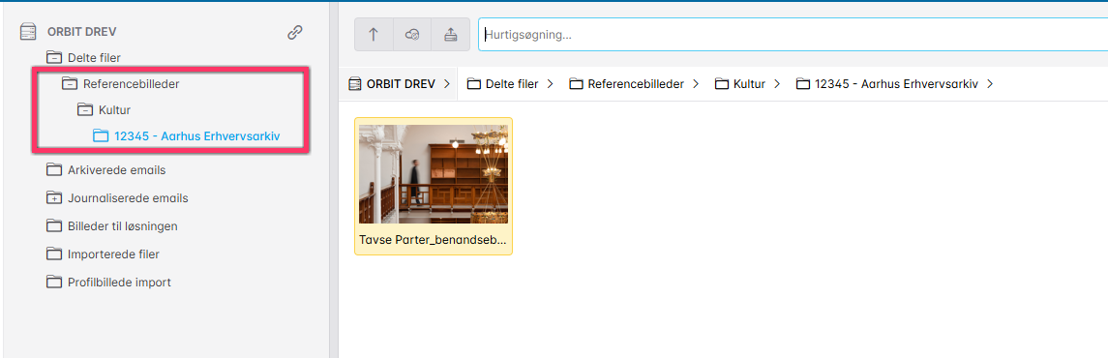Select the Tavse Parter image thumbnail
This screenshot has height=358, width=1108.
point(434,174)
